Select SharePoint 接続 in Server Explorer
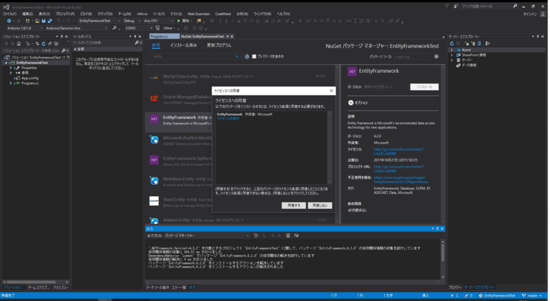Viewport: 550px width, 301px height. click(x=474, y=55)
